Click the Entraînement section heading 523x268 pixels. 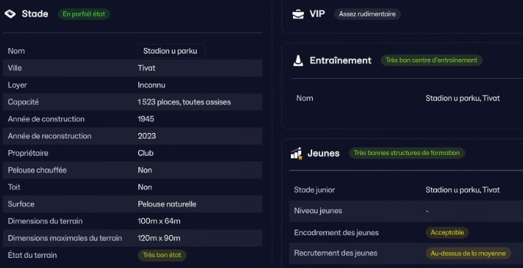[340, 60]
